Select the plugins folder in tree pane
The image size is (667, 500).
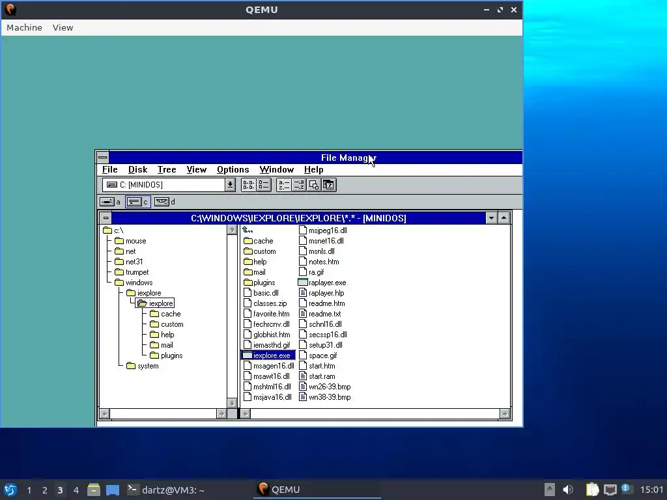[166, 355]
